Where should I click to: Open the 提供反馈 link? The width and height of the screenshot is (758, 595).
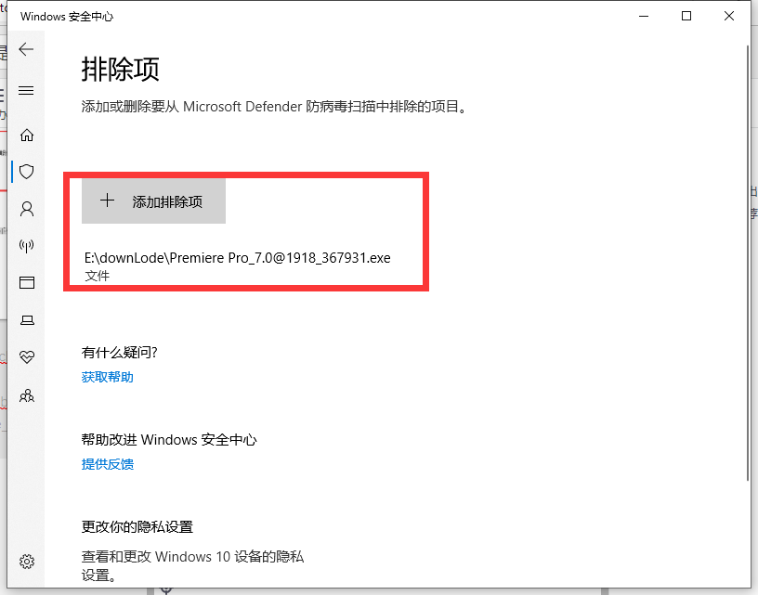[108, 463]
